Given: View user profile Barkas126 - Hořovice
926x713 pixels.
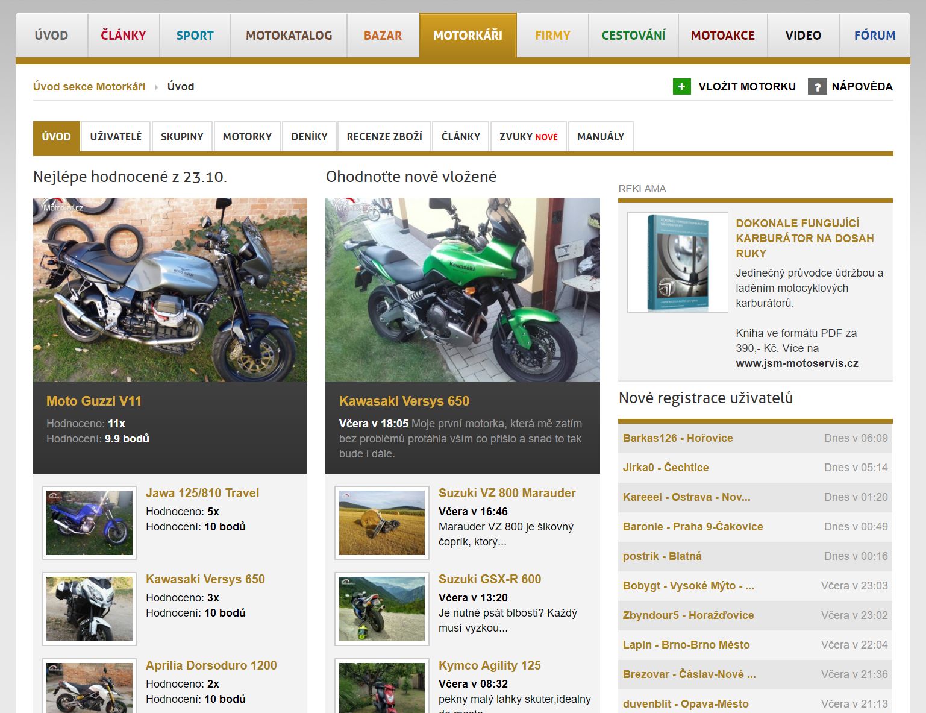Looking at the screenshot, I should coord(678,438).
